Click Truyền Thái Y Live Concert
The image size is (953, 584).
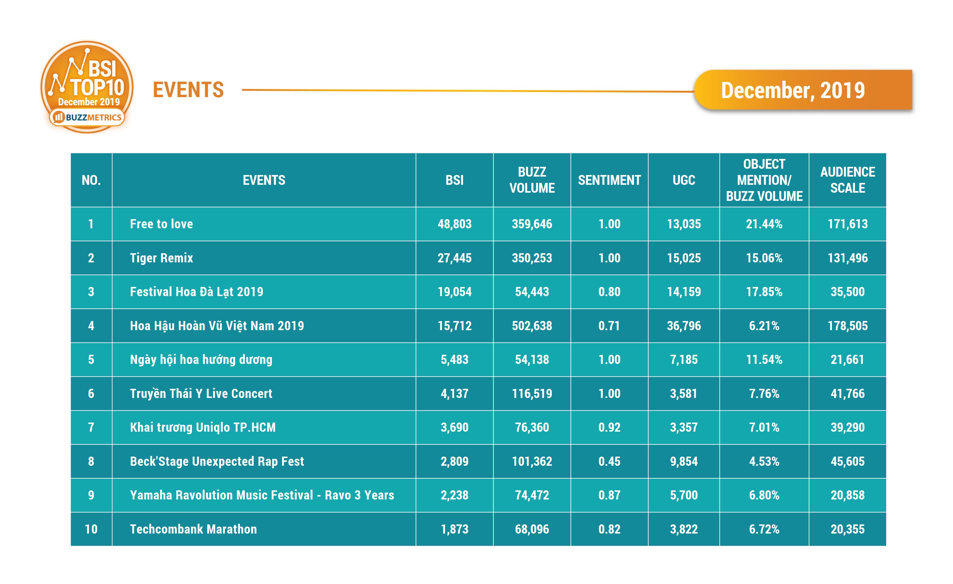(x=201, y=394)
